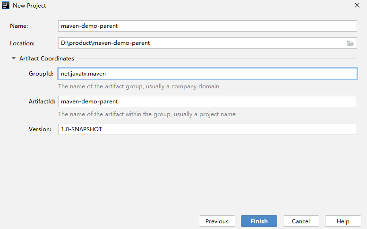Click the "Name:" field label
This screenshot has height=229, width=367.
click(x=19, y=26)
